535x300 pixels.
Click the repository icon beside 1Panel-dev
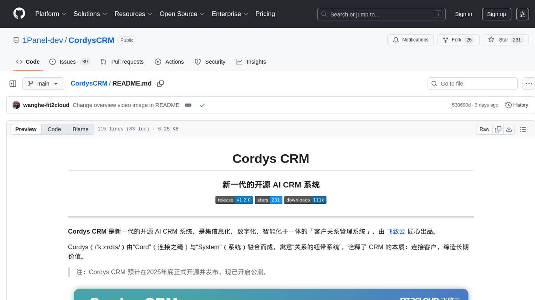click(16, 40)
